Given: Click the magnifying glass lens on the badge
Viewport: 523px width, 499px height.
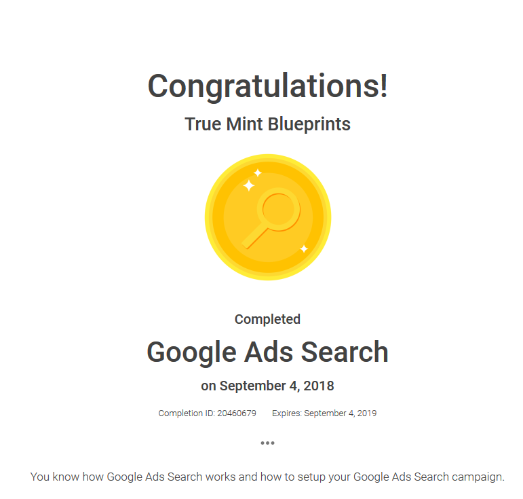Looking at the screenshot, I should point(279,210).
